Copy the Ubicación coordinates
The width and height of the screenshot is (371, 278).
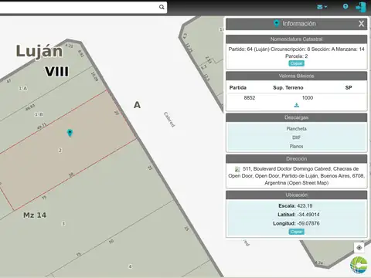[296, 232]
